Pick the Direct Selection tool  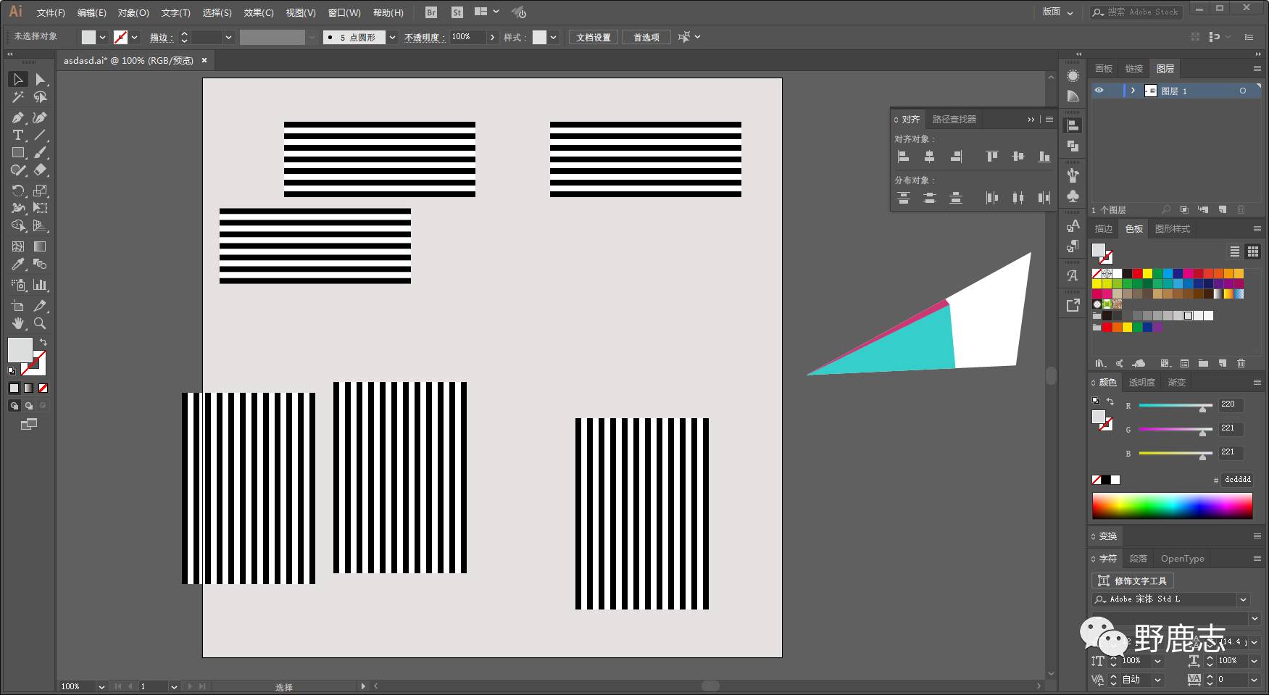tap(40, 79)
